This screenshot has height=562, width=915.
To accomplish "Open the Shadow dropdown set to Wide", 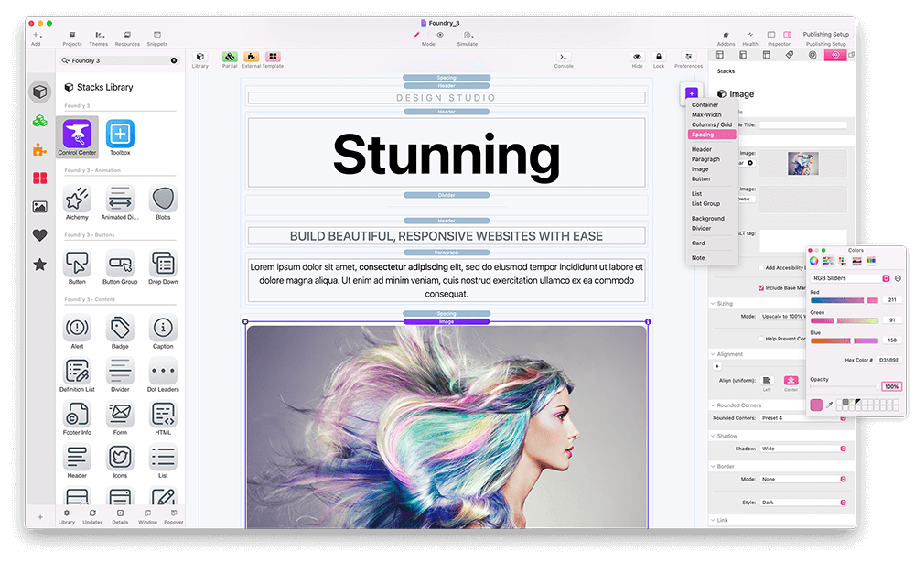I will 803,449.
